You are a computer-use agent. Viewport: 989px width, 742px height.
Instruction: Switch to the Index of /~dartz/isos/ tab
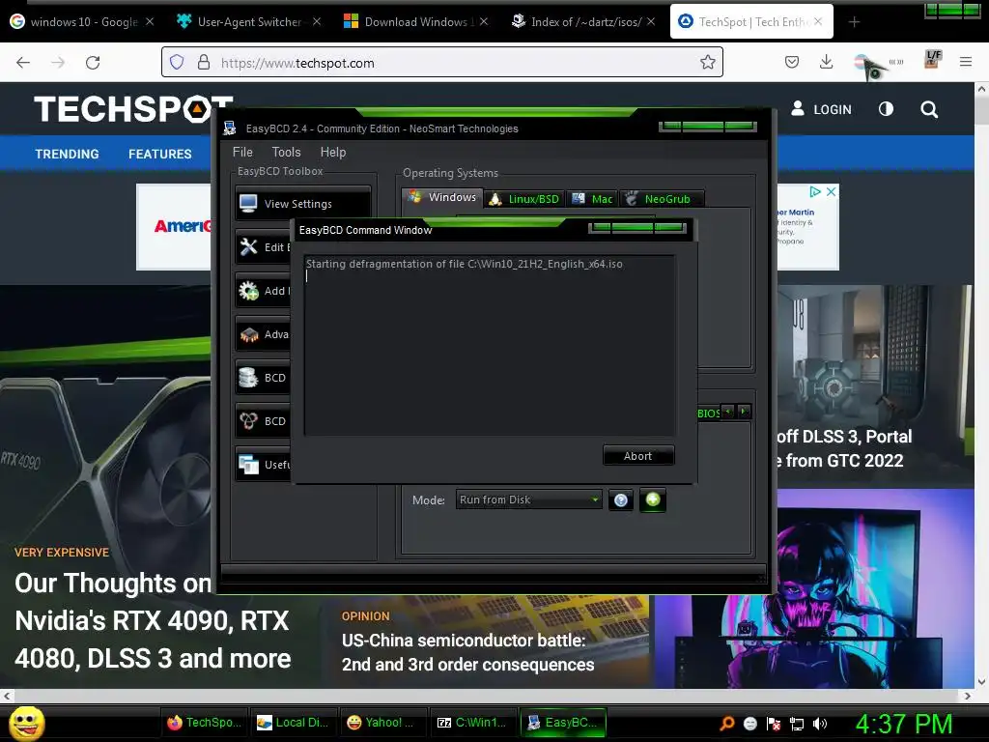pyautogui.click(x=583, y=21)
